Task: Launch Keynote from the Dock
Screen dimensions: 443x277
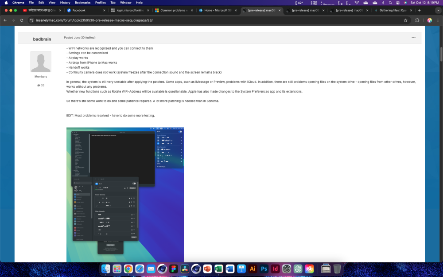Action: pos(241,269)
